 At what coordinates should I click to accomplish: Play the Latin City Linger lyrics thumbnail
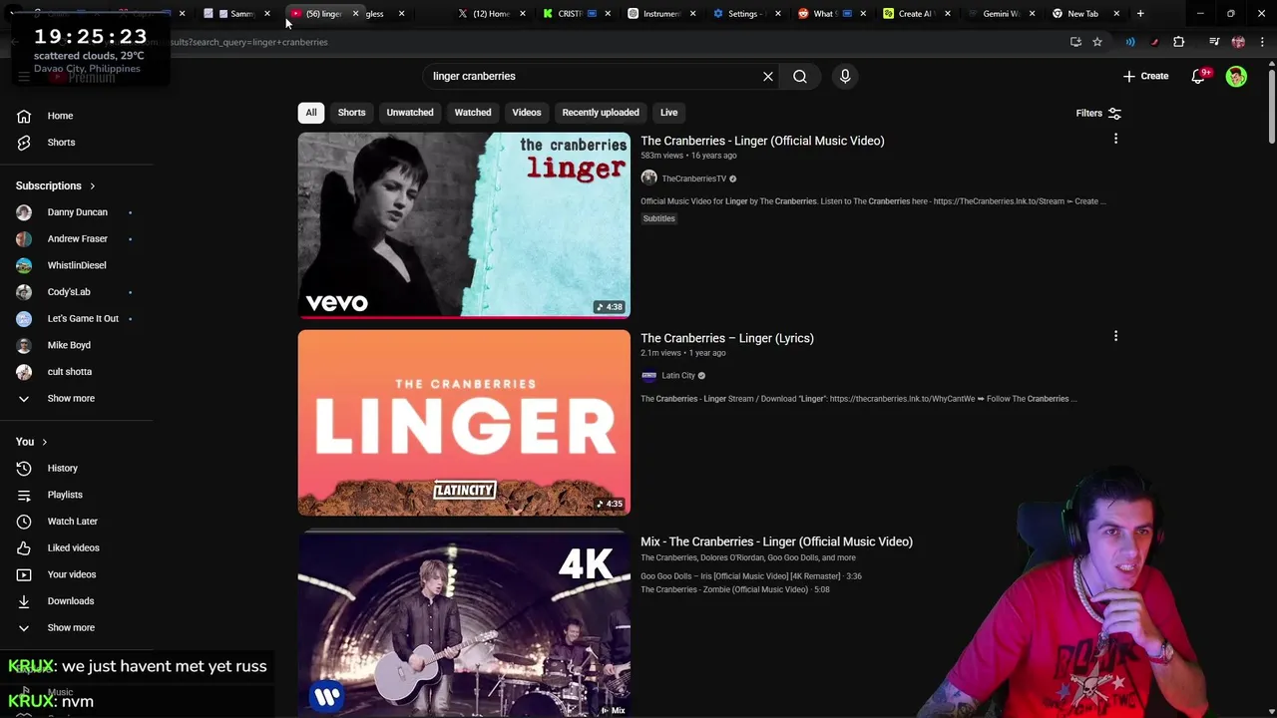tap(464, 423)
